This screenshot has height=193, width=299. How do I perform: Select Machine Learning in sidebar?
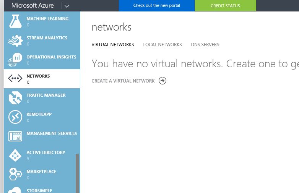47,19
